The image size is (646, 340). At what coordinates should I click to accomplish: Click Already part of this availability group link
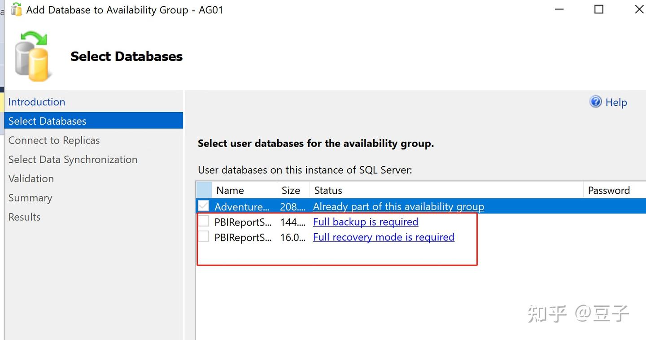coord(398,206)
